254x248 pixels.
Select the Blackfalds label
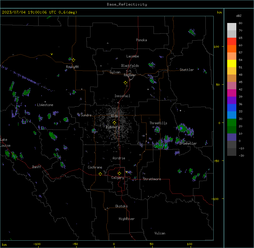tap(130, 66)
